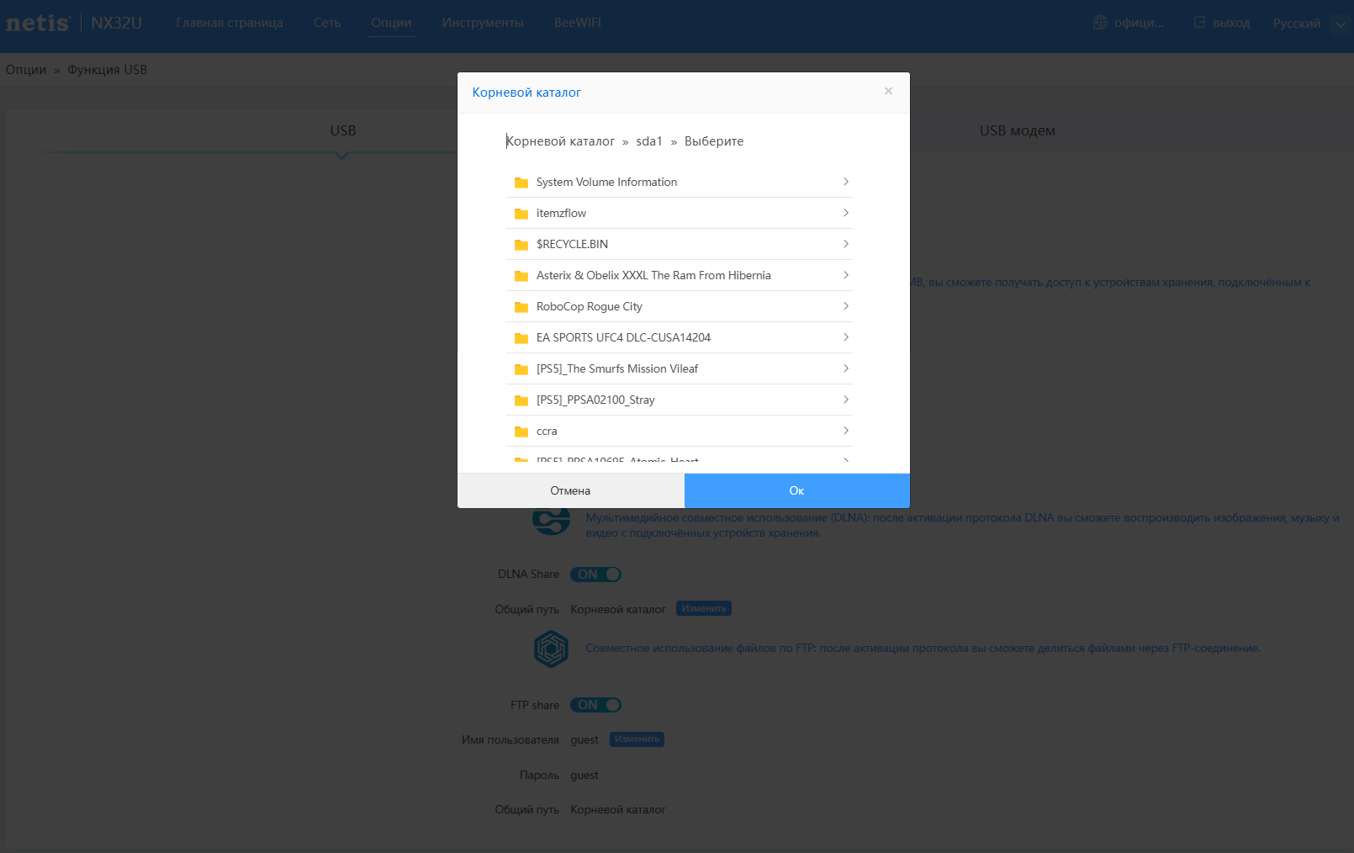Click the FTP hexagon icon
Image resolution: width=1354 pixels, height=853 pixels.
coord(551,649)
